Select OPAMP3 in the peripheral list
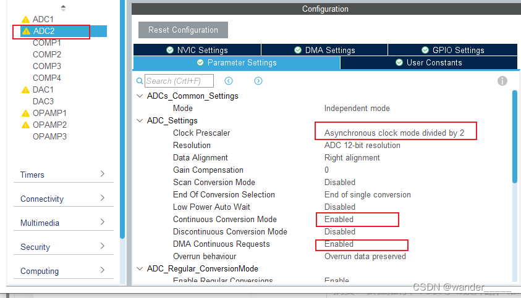The width and height of the screenshot is (521, 298). tap(49, 136)
